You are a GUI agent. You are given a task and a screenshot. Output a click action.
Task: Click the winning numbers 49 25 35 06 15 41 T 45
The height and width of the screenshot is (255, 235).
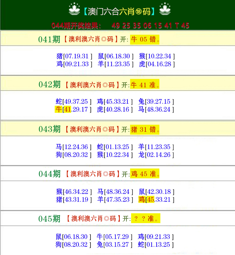150,25
